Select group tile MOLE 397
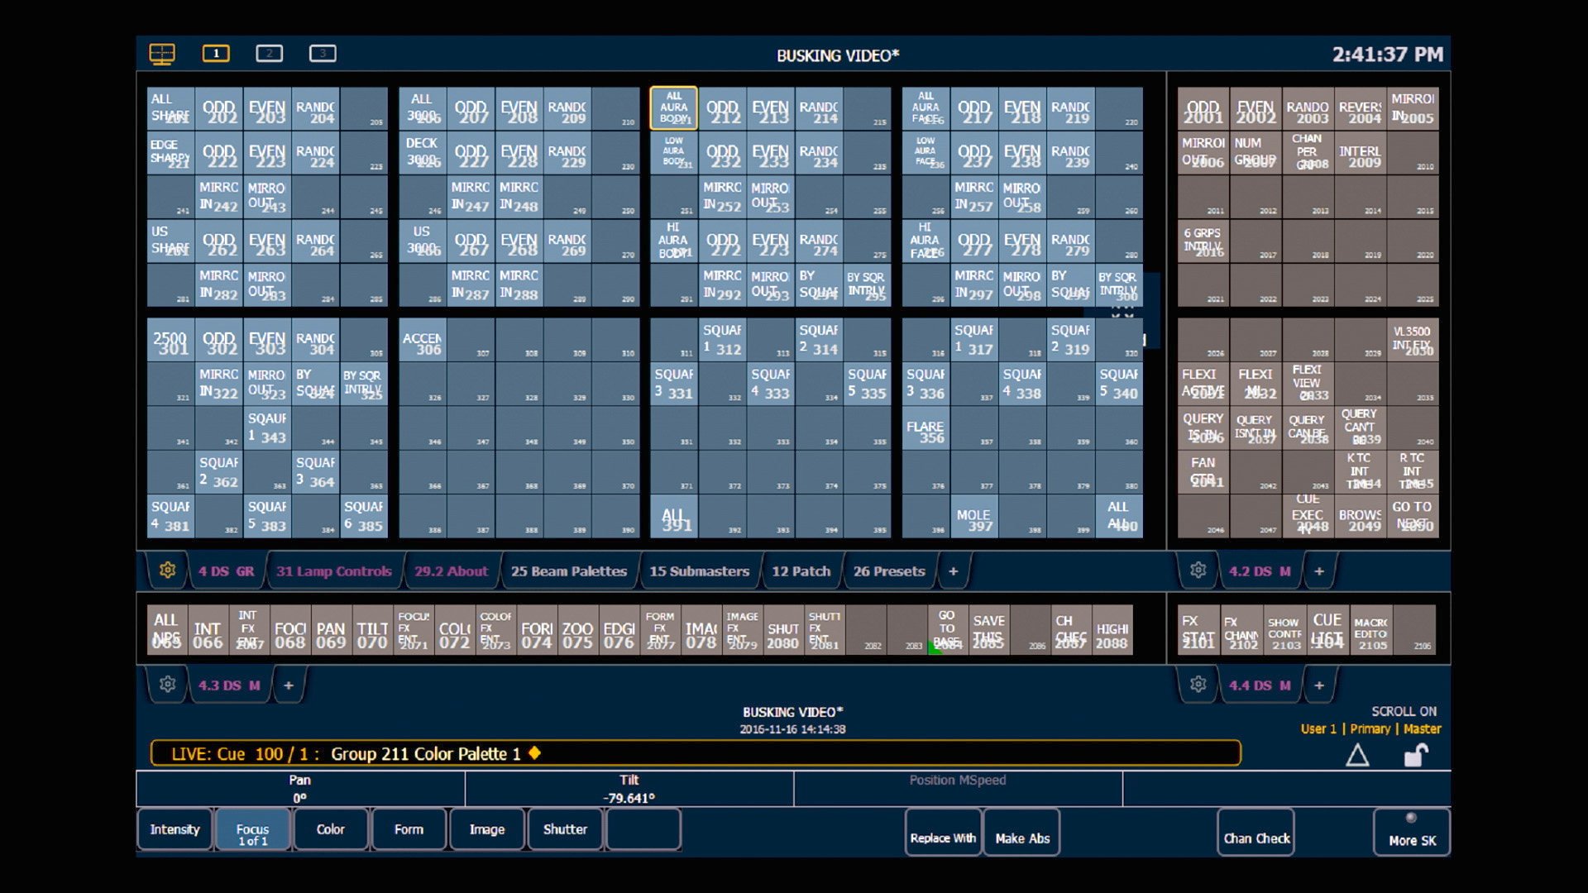The width and height of the screenshot is (1588, 893). point(973,517)
